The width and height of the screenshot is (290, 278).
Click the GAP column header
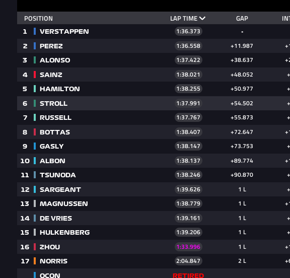tap(242, 19)
